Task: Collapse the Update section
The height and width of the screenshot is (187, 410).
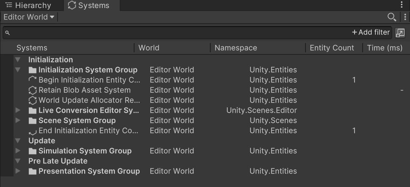Action: [18, 141]
